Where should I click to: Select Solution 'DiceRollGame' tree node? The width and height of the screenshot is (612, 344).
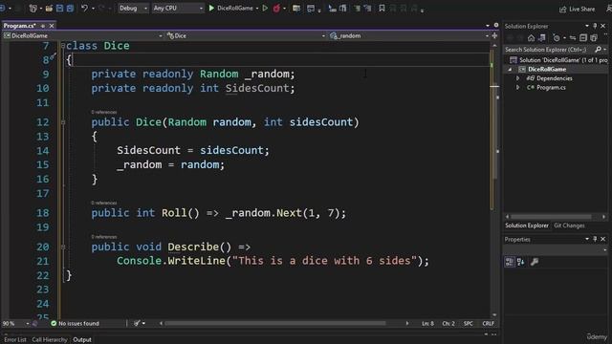click(559, 60)
